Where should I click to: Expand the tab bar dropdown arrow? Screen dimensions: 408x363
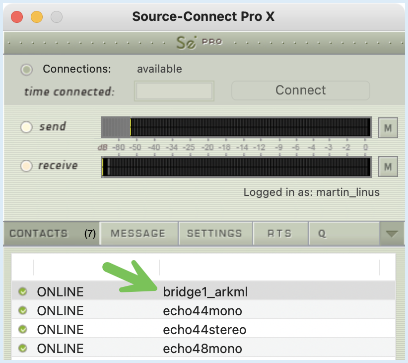click(392, 233)
